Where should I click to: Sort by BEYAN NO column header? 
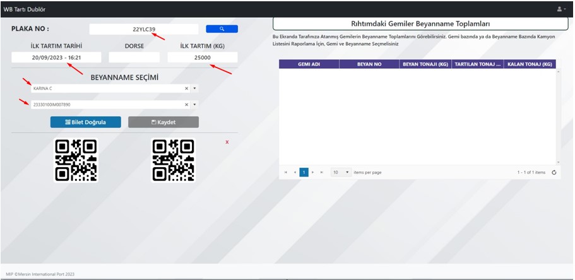369,64
